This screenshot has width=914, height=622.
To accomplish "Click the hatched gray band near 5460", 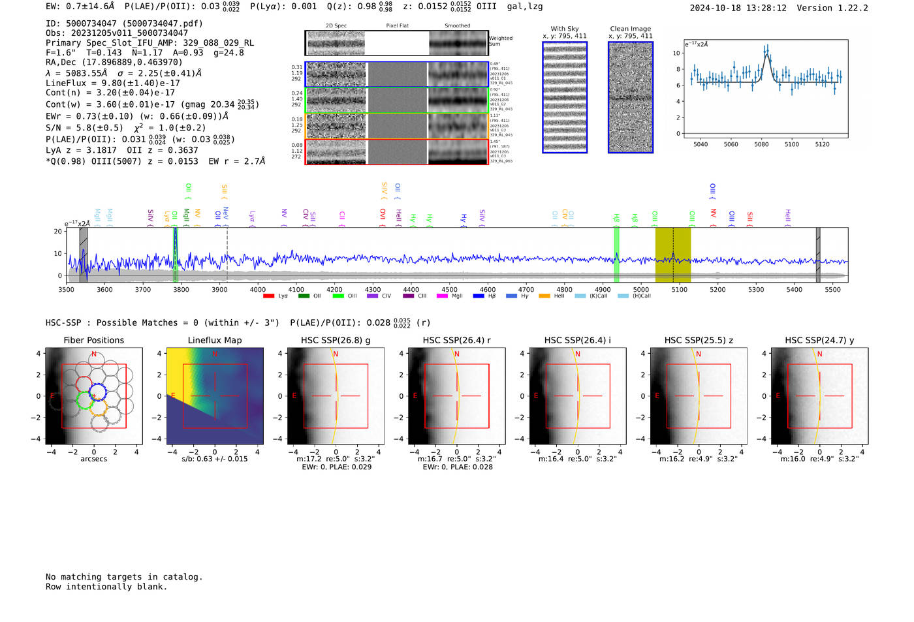I will pyautogui.click(x=818, y=255).
